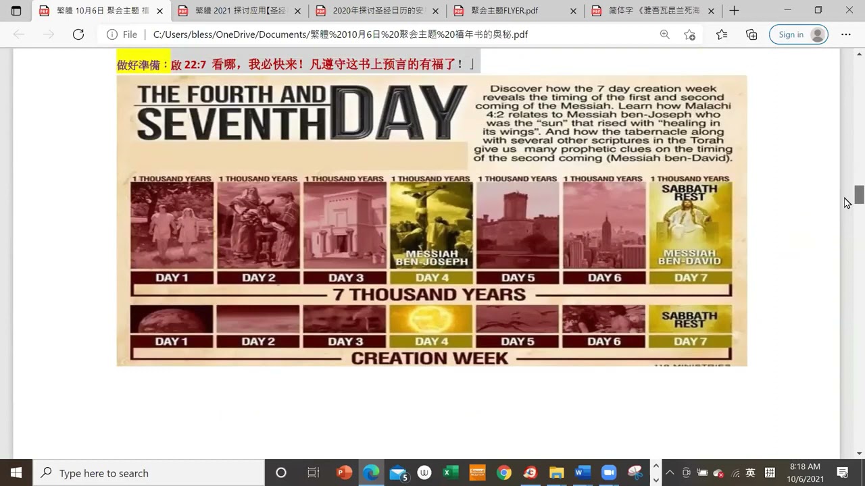Viewport: 865px width, 486px height.
Task: Open a new browser tab
Action: pos(734,11)
